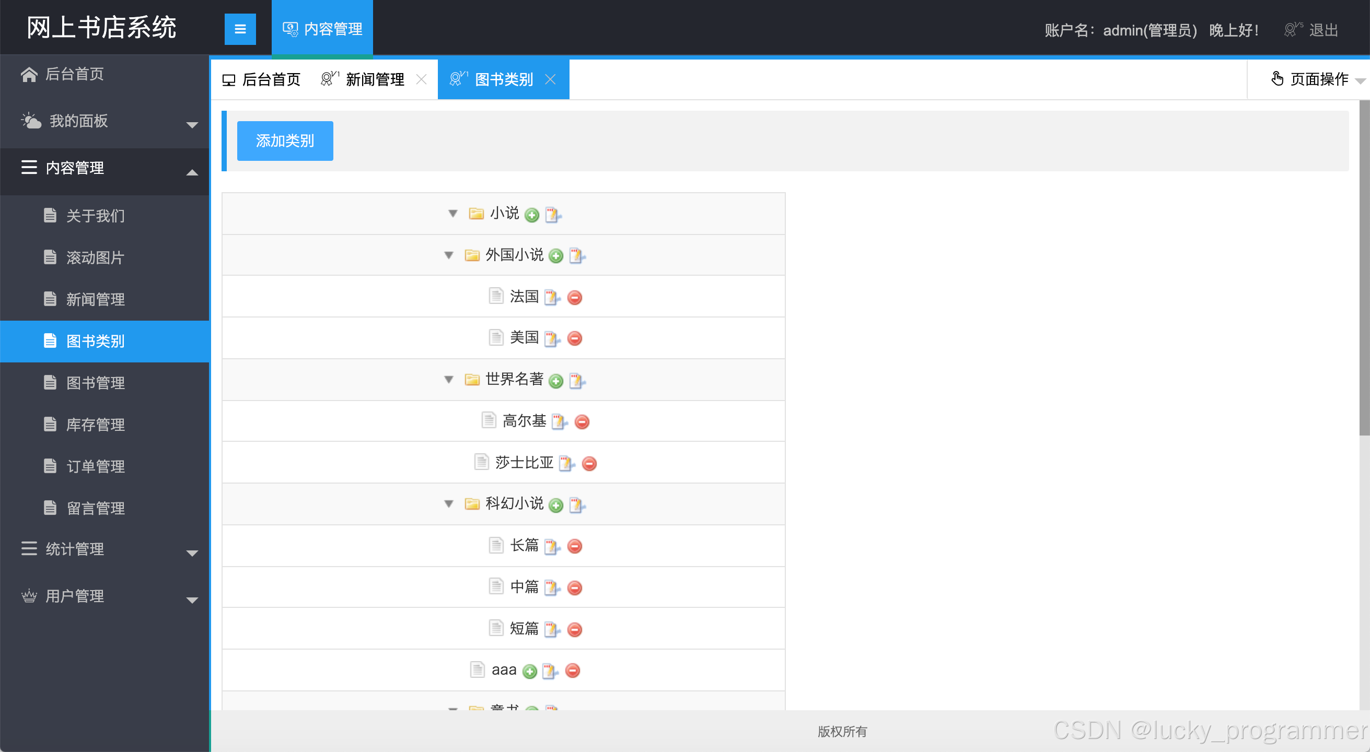
Task: Collapse the 科幻小说 tree node
Action: pos(448,504)
